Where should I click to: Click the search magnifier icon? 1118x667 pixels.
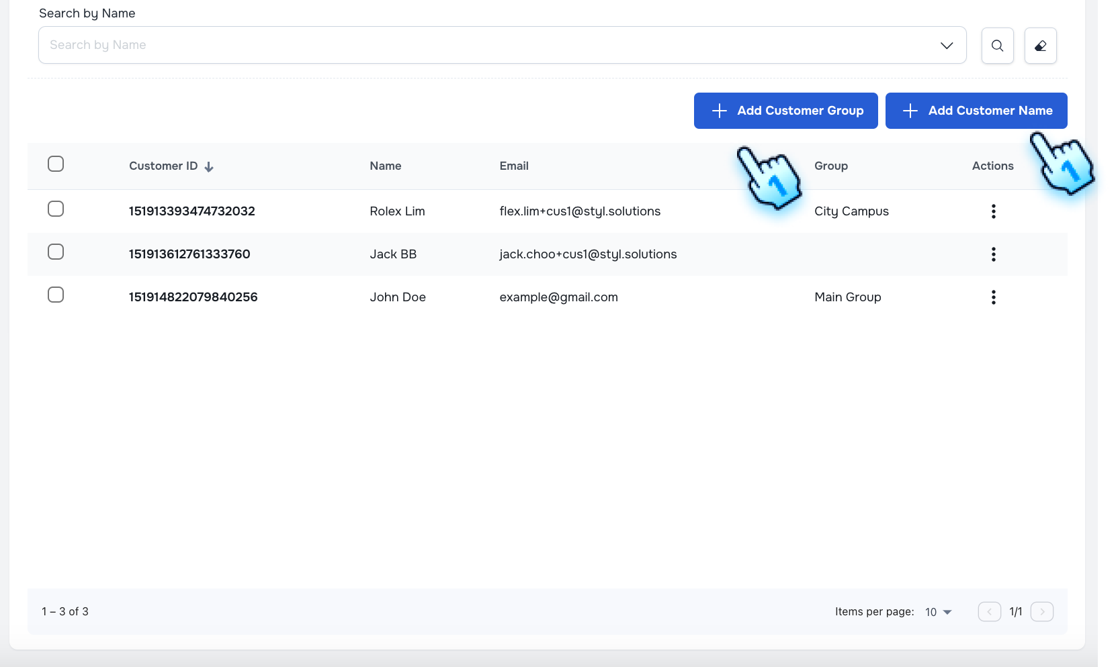997,45
